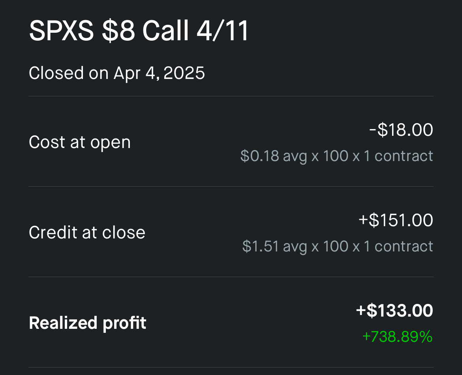Viewport: 462px width, 375px height.
Task: Click the Cost at open label
Action: [79, 142]
